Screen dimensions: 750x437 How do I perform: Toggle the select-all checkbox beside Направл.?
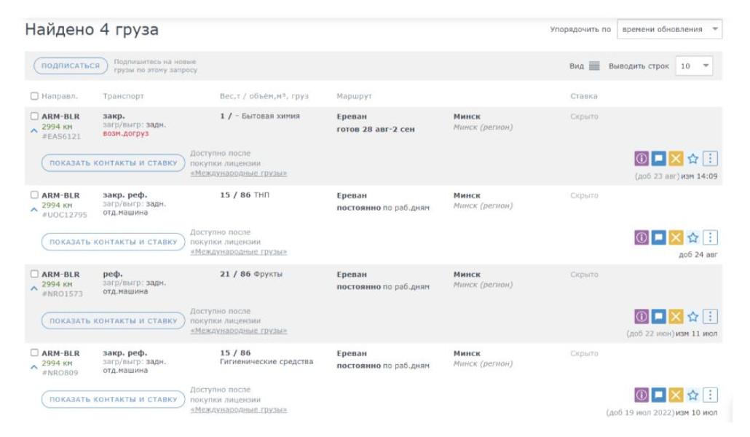[x=34, y=96]
